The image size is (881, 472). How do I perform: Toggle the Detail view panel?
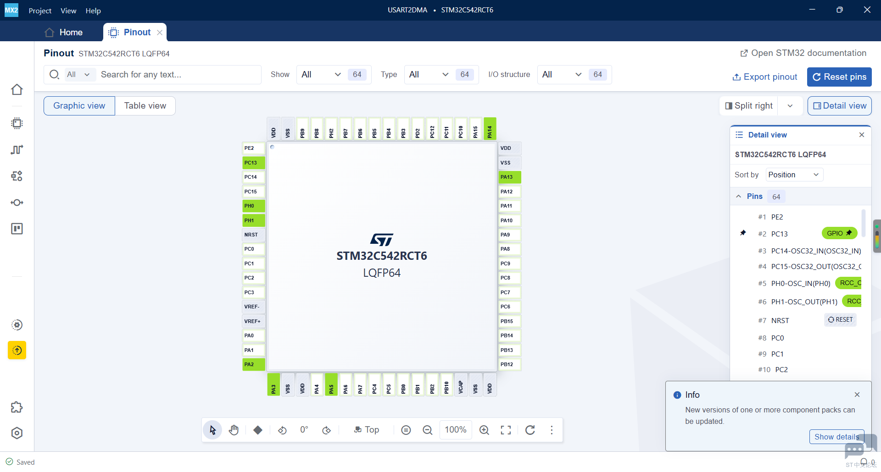[x=839, y=106]
